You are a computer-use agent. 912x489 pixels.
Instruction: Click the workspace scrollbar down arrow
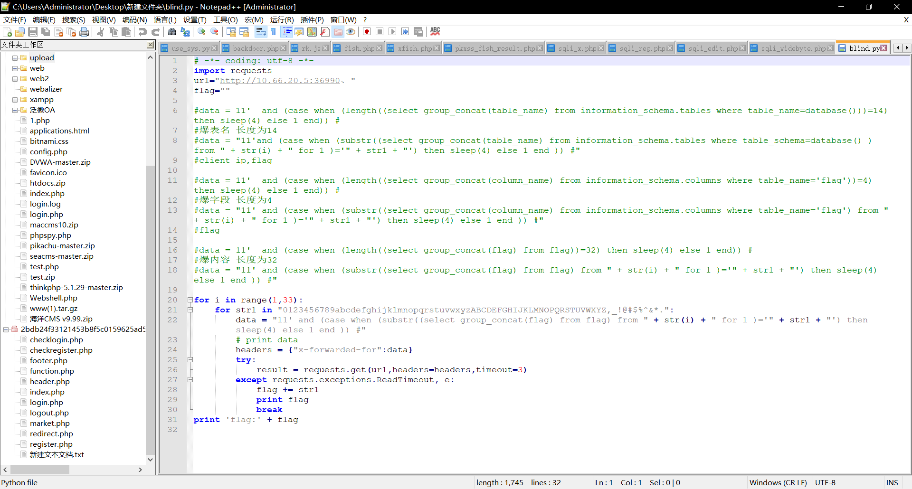150,460
